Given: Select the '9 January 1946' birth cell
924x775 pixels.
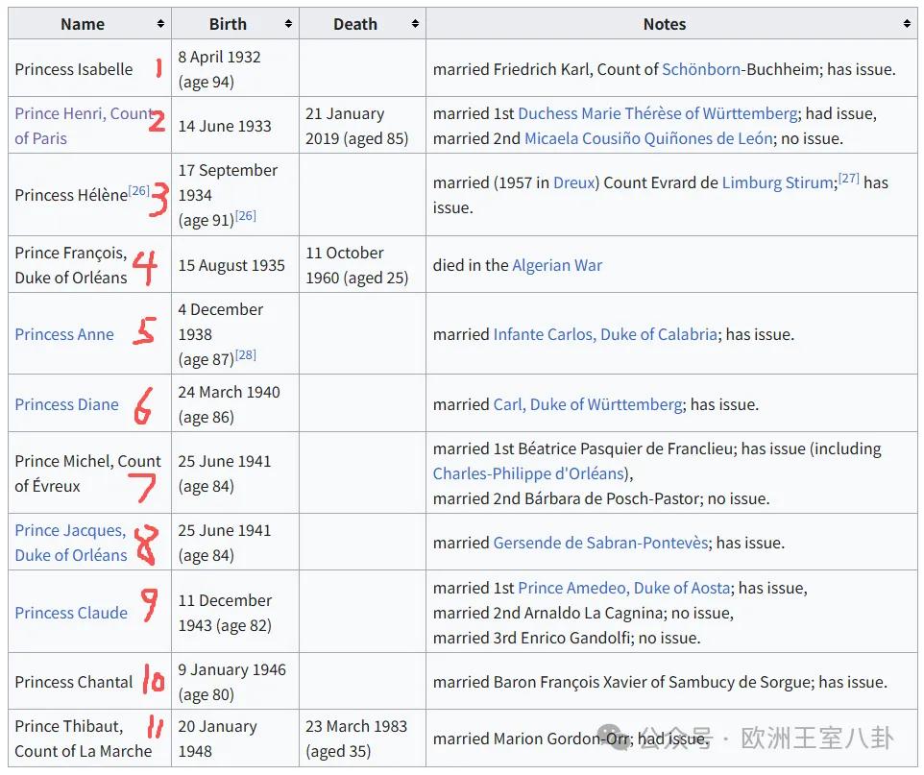Looking at the screenshot, I should point(235,681).
